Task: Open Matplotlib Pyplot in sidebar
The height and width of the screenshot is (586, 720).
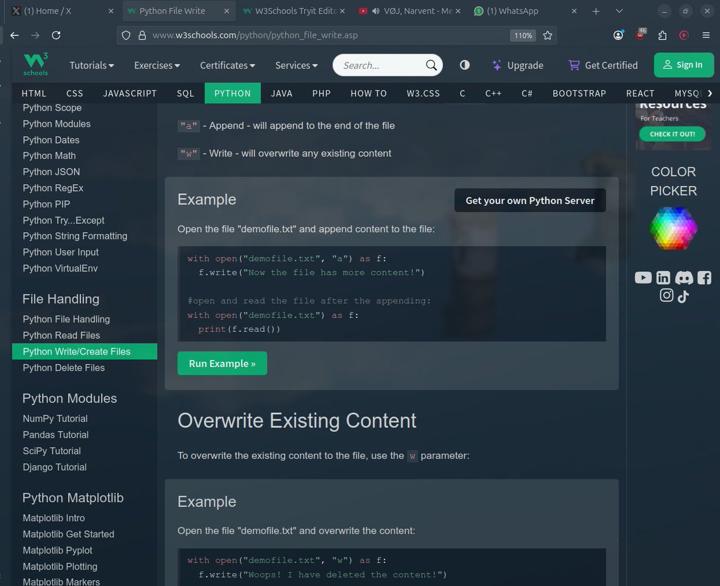Action: (58, 550)
